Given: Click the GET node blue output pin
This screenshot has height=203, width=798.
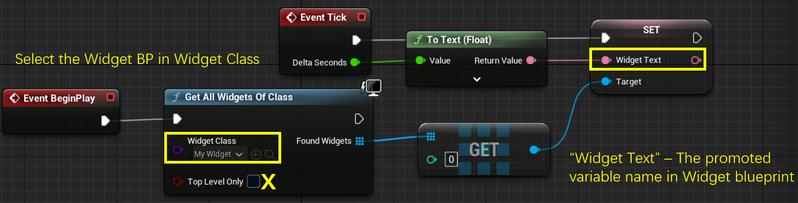Looking at the screenshot, I should (x=534, y=149).
